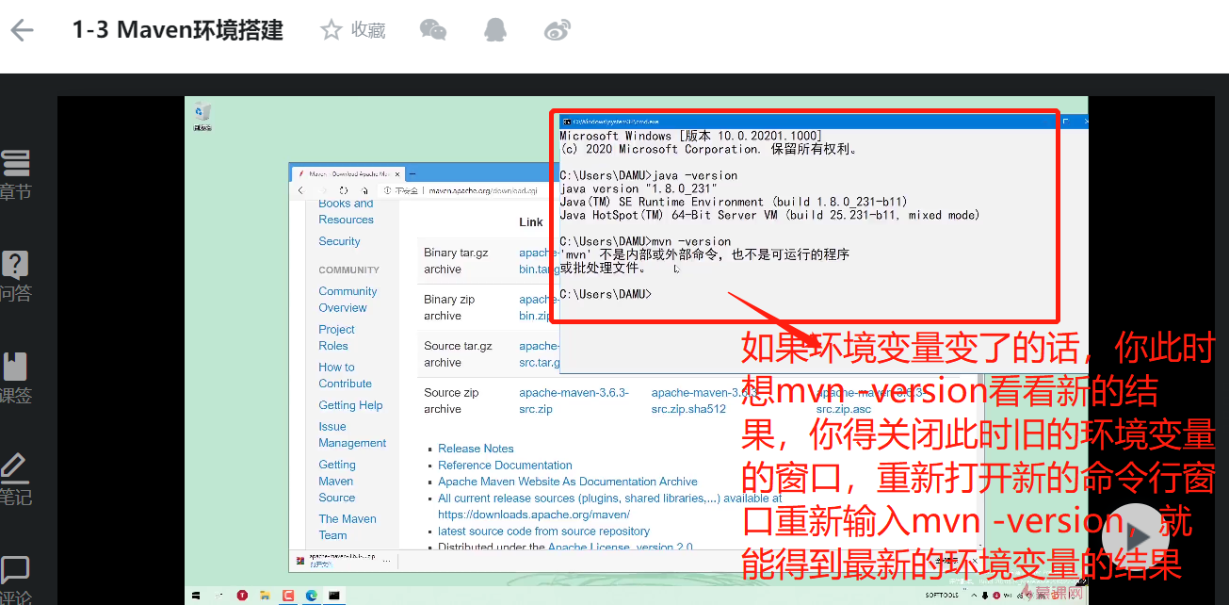Open Apache Maven Website As Documentation Archive
Image resolution: width=1229 pixels, height=605 pixels.
click(x=568, y=482)
